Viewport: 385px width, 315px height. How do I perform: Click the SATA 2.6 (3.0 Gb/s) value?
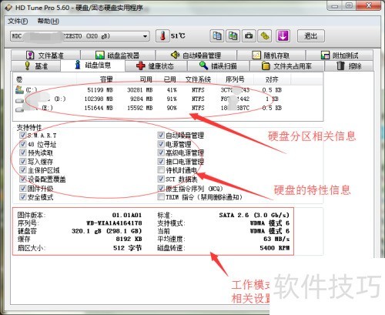[x=254, y=215]
